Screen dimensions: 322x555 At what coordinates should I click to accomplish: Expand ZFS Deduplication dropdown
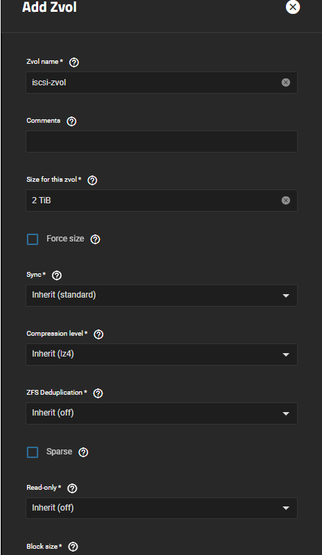tap(161, 413)
